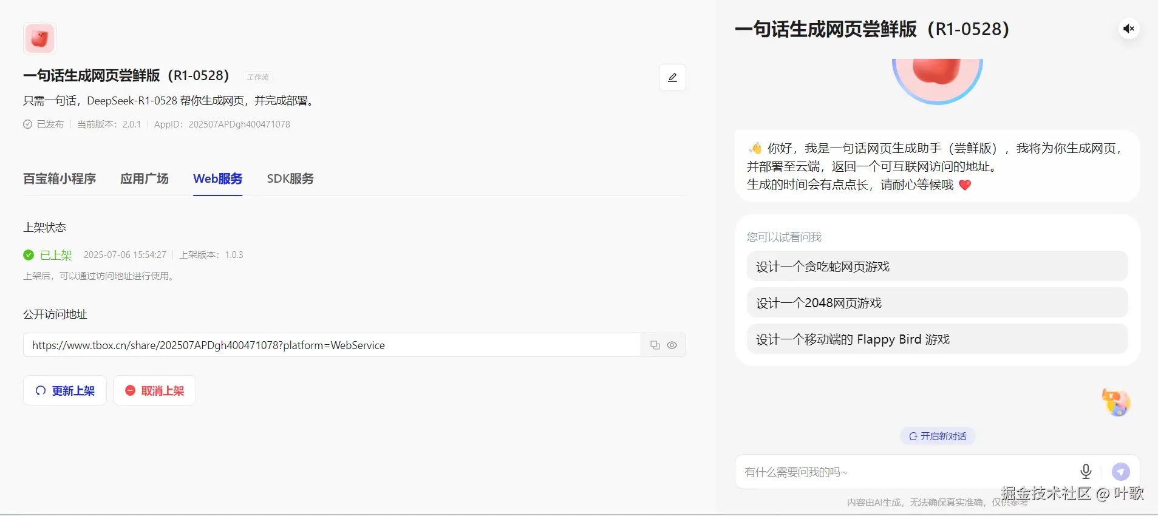This screenshot has width=1158, height=516.
Task: Click the 您可以试着问我 hint text
Action: [784, 237]
